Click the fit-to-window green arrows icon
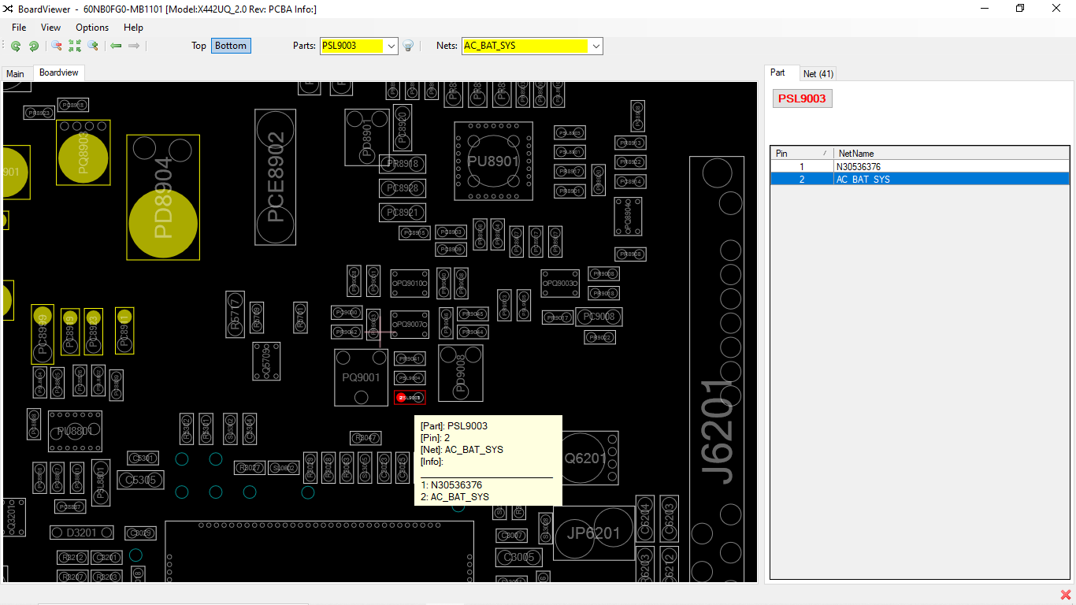Viewport: 1076px width, 605px height. [x=75, y=46]
